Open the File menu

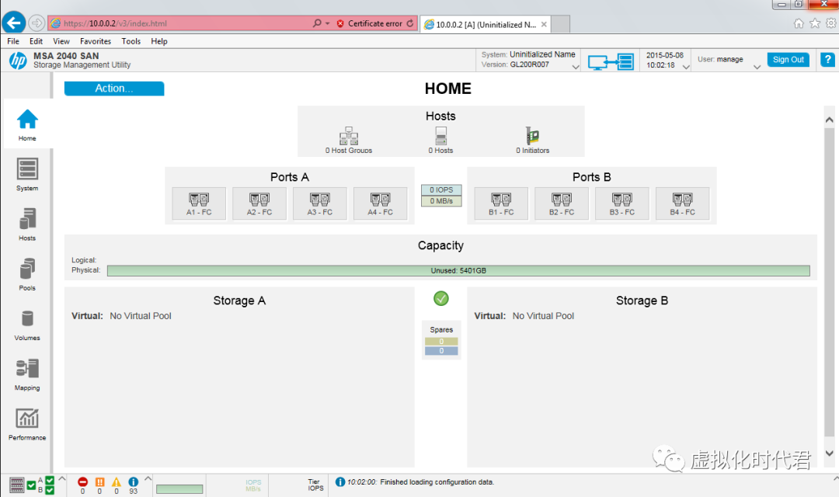[13, 41]
